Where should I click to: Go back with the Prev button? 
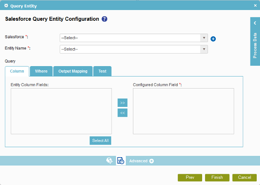pyautogui.click(x=190, y=178)
